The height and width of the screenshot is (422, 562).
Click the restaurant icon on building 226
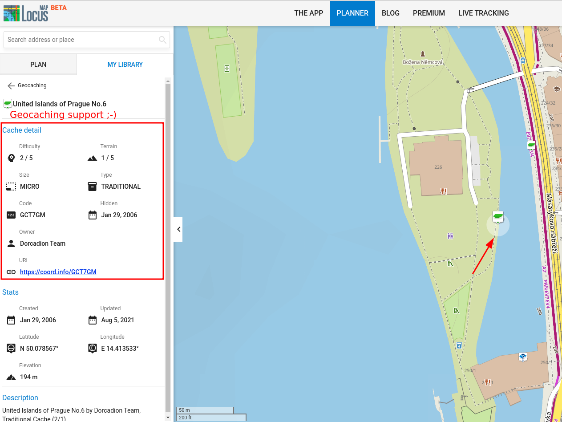coord(443,191)
